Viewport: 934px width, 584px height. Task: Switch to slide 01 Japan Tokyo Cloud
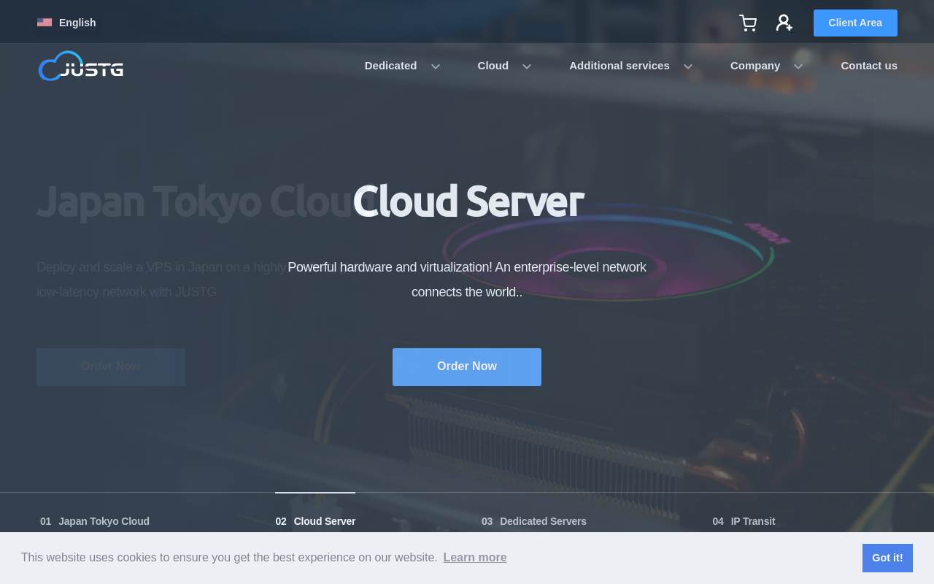tap(95, 521)
